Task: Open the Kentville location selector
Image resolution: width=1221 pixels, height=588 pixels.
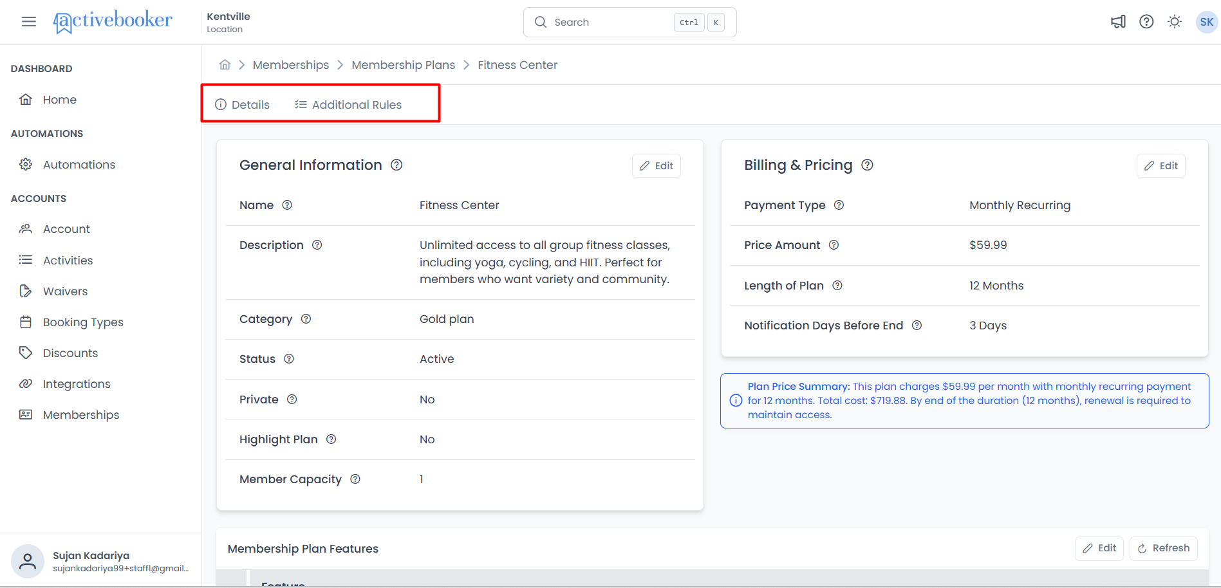Action: tap(228, 22)
